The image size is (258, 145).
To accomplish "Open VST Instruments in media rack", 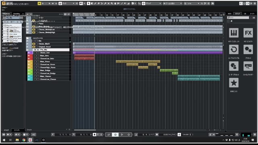I will click(234, 33).
